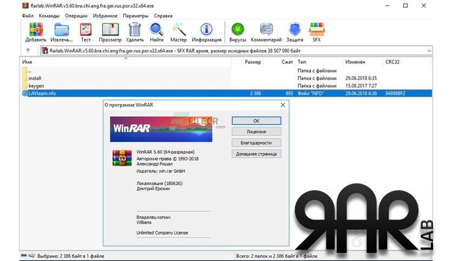The image size is (452, 261).
Task: Show archive Информация info icon
Action: click(207, 30)
